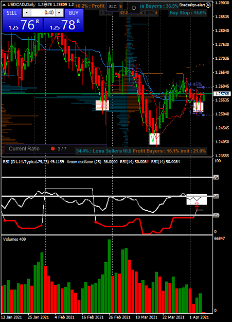The image size is (232, 322).
Task: Click the sell price 1.25 76 8 tile
Action: [23, 25]
